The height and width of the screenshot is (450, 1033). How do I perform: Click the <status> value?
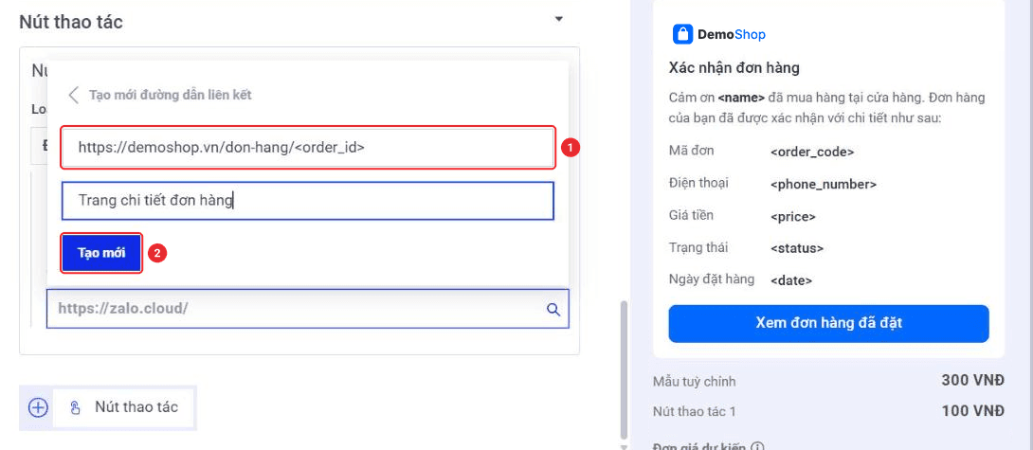tap(796, 249)
